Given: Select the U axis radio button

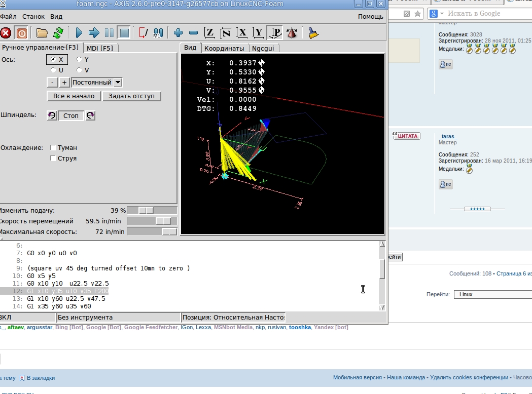Looking at the screenshot, I should tap(53, 70).
